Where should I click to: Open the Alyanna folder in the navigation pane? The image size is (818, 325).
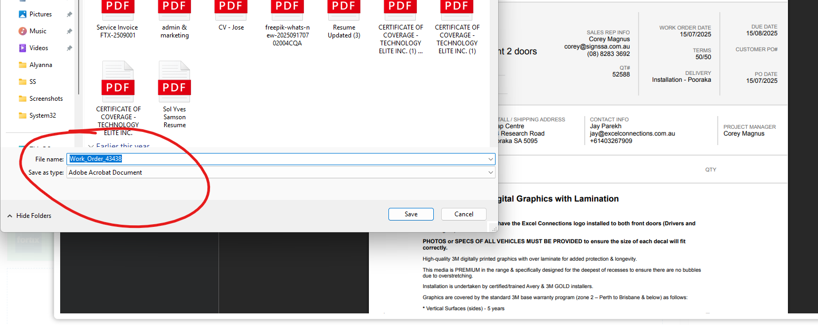coord(41,65)
